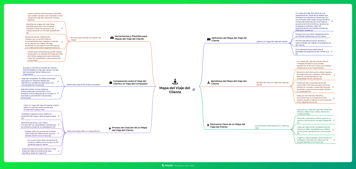
Task: Click the bag icon beside Comparación entre el Viaje
Action: pos(110,82)
